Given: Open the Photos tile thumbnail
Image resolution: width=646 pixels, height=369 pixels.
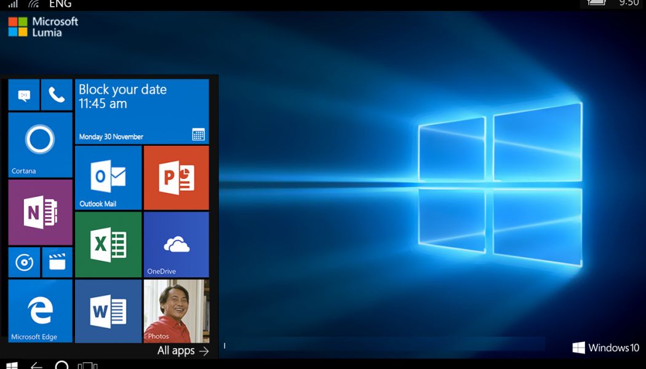Looking at the screenshot, I should pos(176,311).
